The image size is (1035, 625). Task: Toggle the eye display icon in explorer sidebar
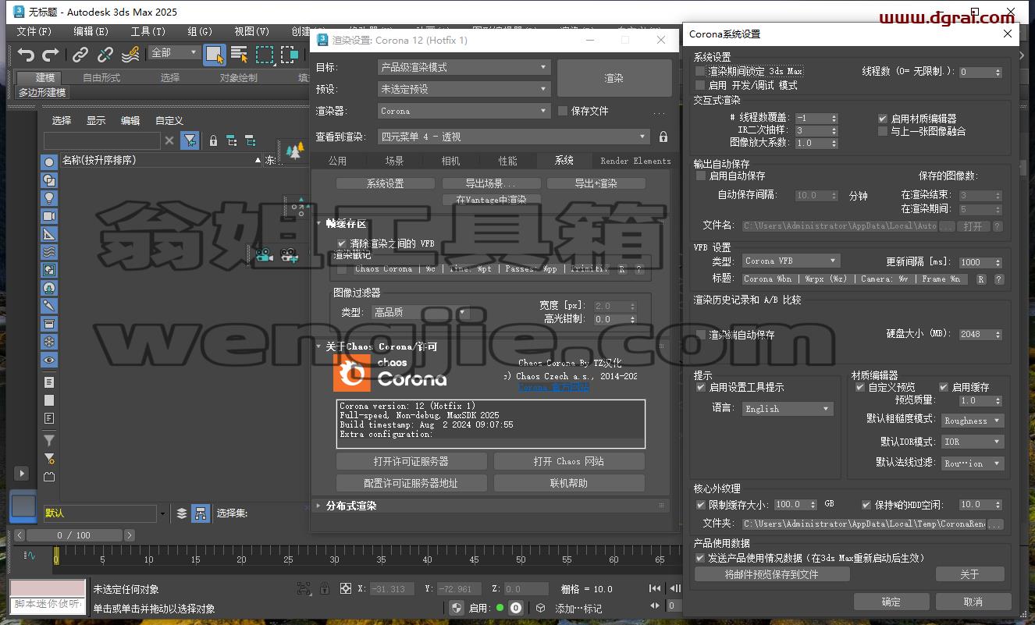pyautogui.click(x=49, y=360)
